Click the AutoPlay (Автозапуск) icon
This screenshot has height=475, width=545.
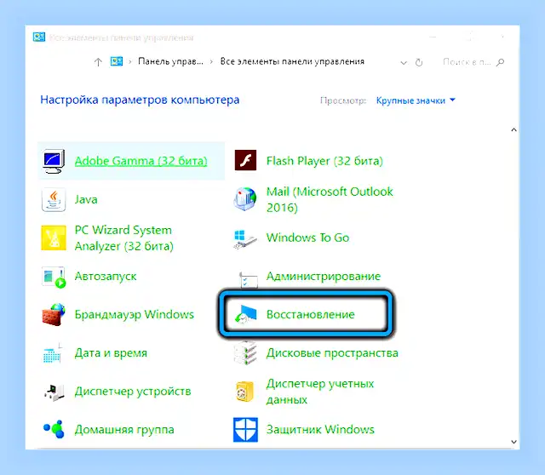point(54,277)
